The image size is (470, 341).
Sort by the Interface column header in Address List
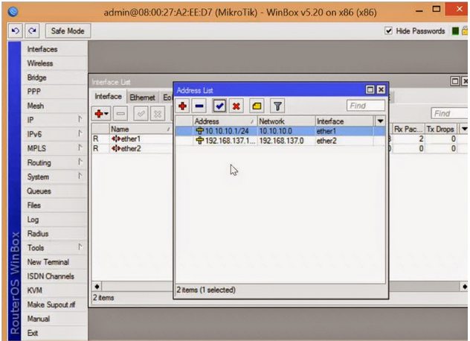coord(344,121)
